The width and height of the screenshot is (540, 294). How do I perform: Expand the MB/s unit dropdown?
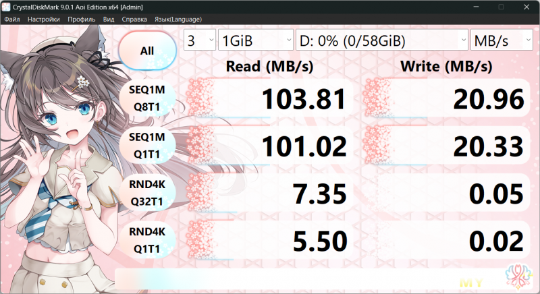502,40
